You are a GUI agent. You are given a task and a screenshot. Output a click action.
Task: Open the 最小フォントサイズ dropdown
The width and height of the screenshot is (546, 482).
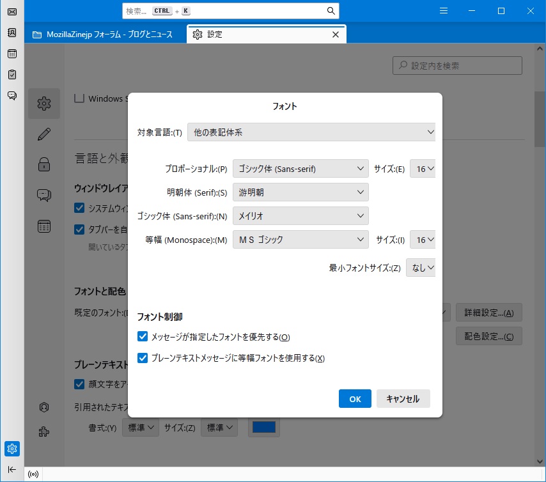pos(421,268)
